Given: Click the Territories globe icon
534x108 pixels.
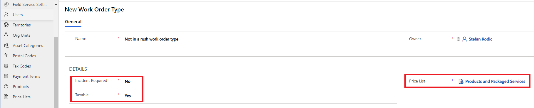Looking at the screenshot, I should (6, 25).
